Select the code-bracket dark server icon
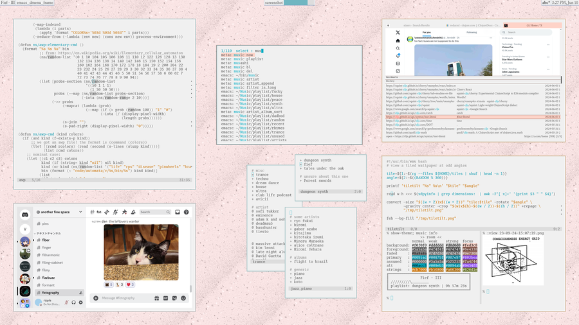This screenshot has width=579, height=325. pos(24,267)
